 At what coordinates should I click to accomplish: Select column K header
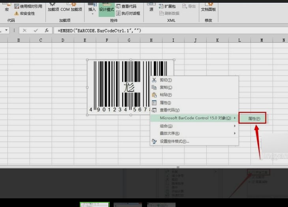(217, 40)
